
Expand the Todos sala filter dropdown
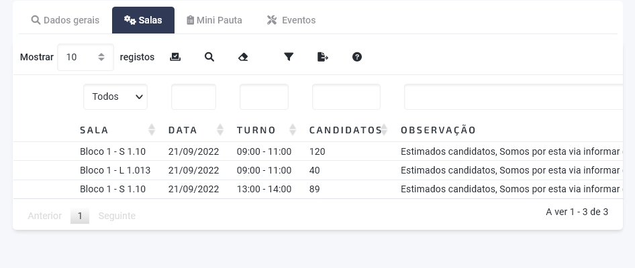[115, 96]
